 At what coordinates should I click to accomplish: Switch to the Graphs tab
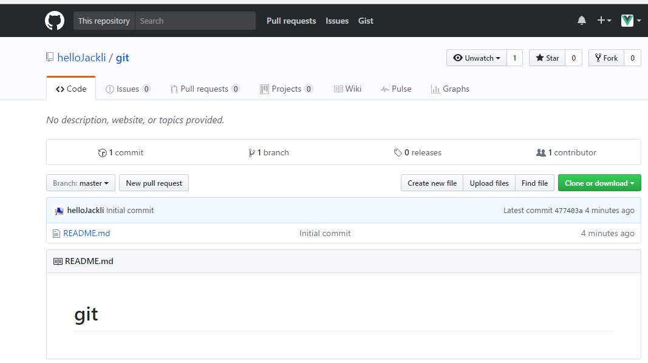click(450, 89)
